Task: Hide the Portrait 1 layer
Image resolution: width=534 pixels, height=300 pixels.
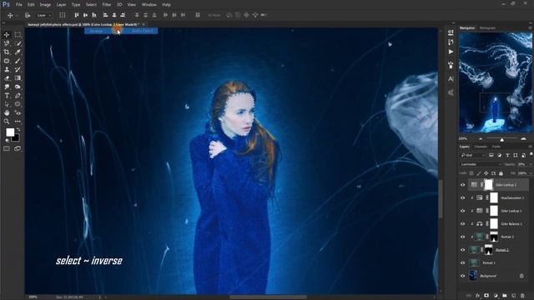Action: [462, 262]
